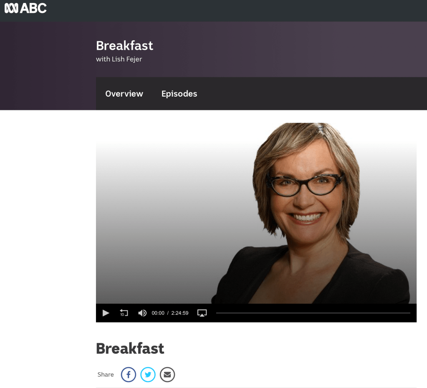Click the ABC lissajous wave emblem
Image resolution: width=427 pixels, height=388 pixels.
(x=11, y=8)
